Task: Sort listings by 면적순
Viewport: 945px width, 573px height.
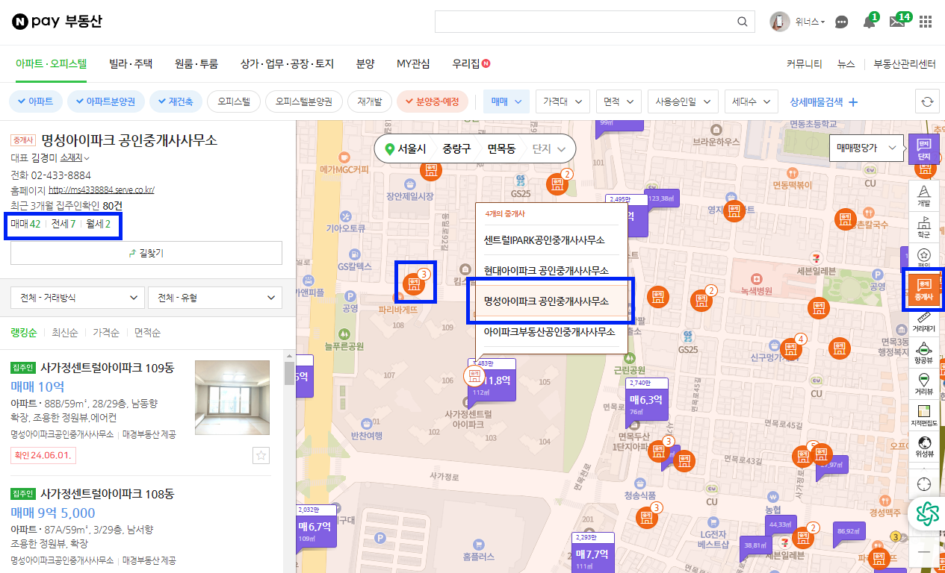Action: [148, 333]
